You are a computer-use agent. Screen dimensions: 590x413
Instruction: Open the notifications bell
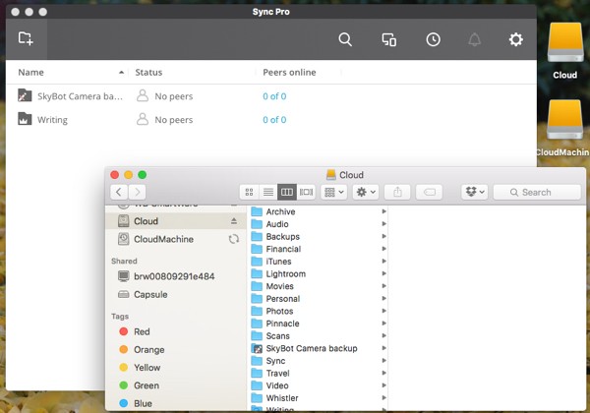[475, 39]
